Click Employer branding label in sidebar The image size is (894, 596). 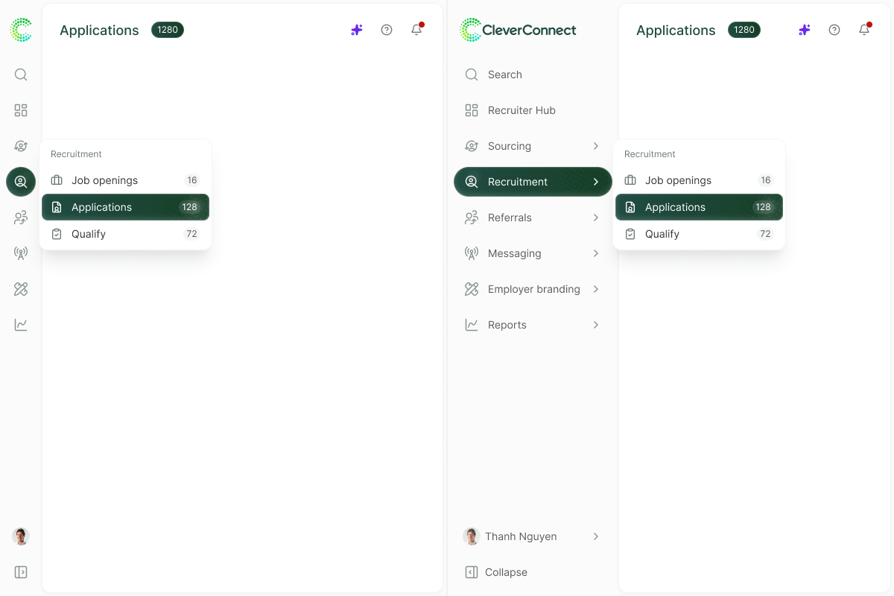click(x=534, y=289)
